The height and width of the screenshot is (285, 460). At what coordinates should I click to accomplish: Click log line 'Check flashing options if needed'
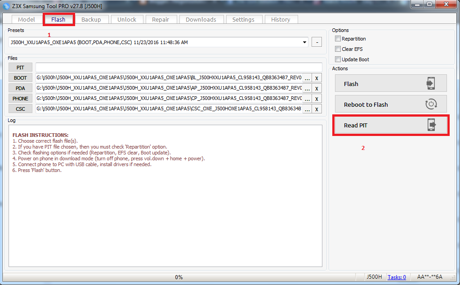pyautogui.click(x=92, y=153)
